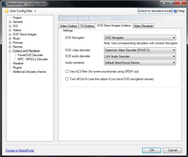Enable the Use AC3 filter checkbox

(x=67, y=71)
